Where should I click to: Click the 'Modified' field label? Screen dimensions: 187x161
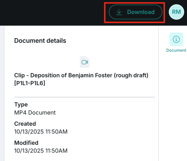coord(26,143)
